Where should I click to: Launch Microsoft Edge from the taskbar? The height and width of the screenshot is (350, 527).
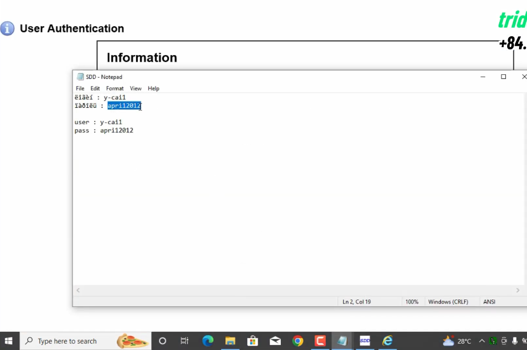[208, 341]
